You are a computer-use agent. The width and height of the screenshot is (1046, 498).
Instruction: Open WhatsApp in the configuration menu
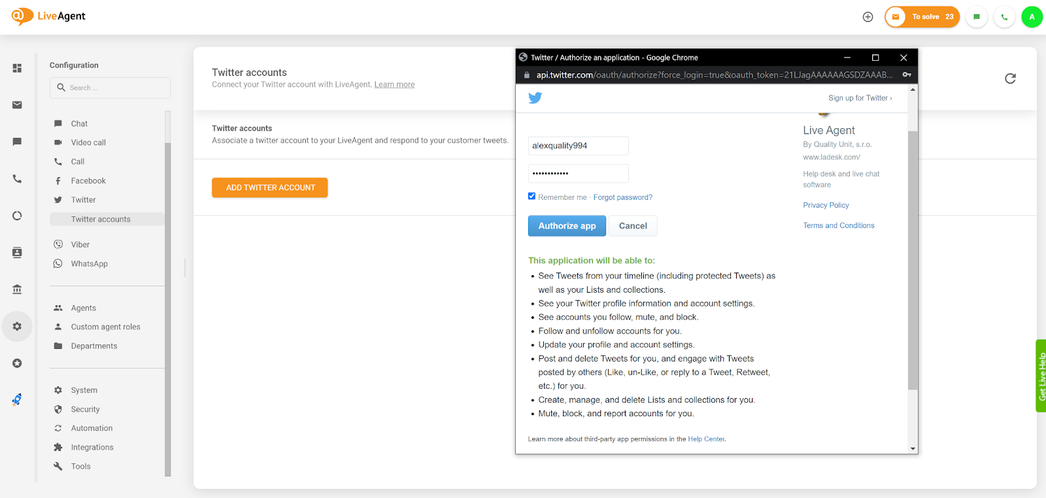click(x=89, y=264)
